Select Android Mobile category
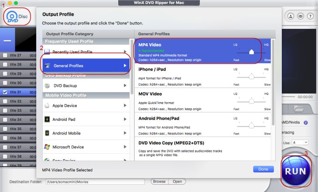This screenshot has height=192, width=318. [86, 133]
